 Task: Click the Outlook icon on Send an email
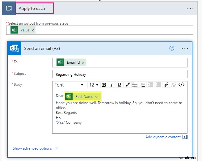(x=14, y=48)
